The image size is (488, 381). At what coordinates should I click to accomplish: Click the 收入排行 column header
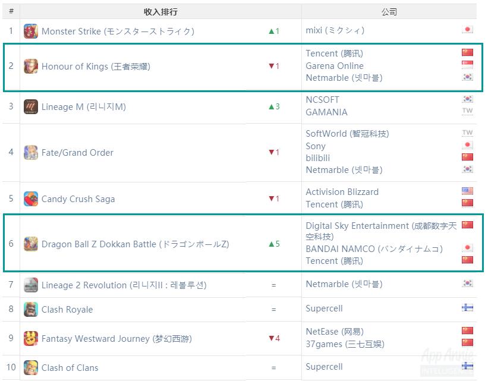(x=160, y=12)
